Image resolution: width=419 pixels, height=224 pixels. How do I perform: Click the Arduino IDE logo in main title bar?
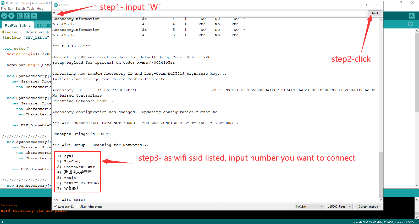coord(3,3)
